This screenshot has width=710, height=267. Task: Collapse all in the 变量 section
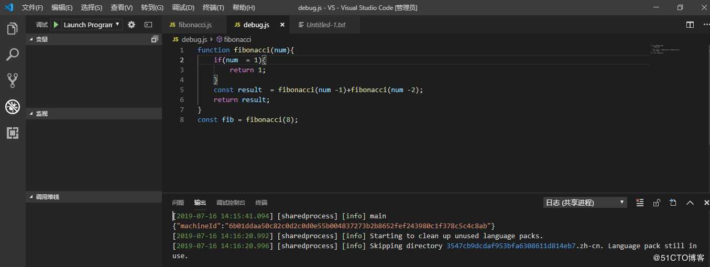click(x=155, y=39)
